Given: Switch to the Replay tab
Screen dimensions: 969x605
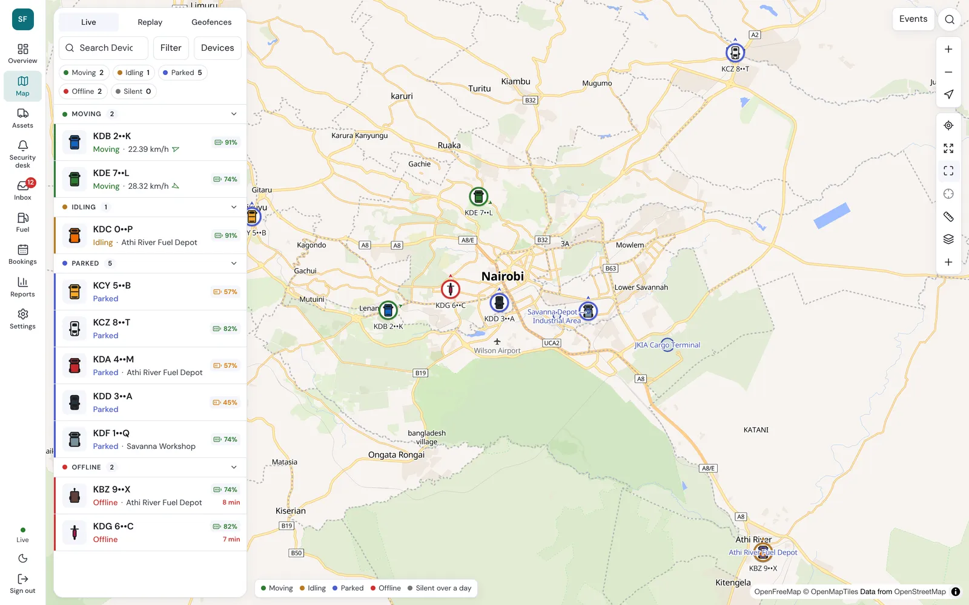Looking at the screenshot, I should tap(150, 22).
